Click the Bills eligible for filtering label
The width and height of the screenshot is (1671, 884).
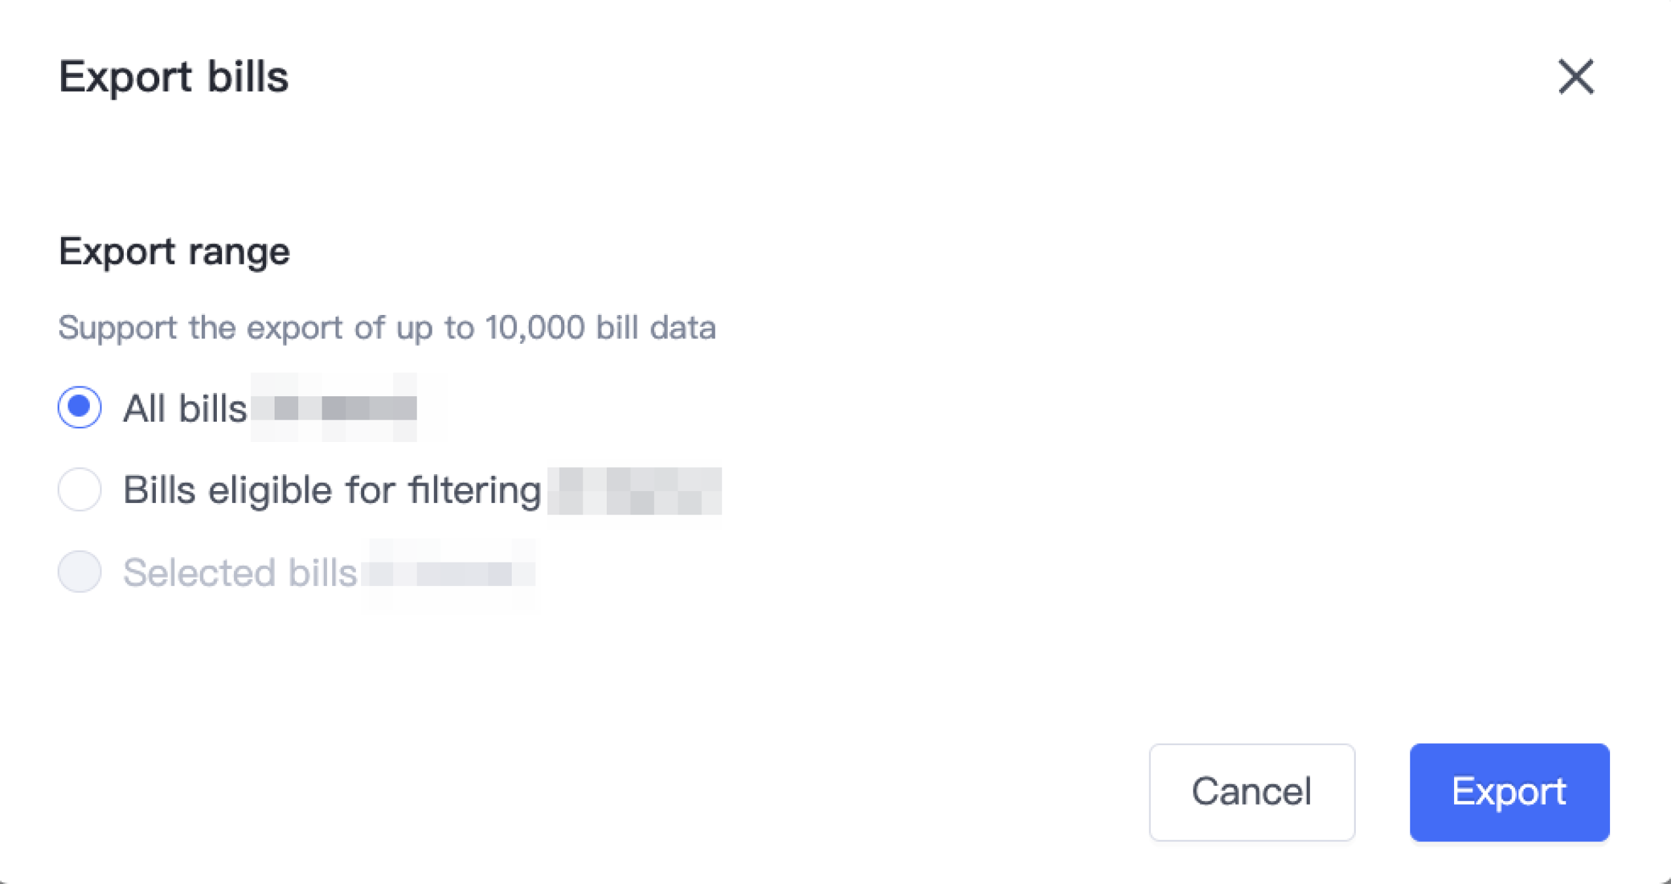pos(332,490)
